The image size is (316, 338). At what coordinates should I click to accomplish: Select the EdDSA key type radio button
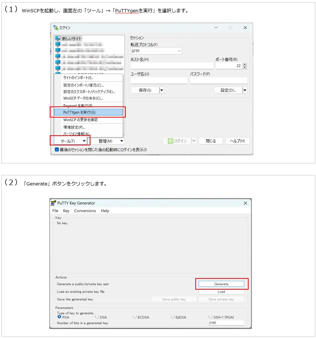pyautogui.click(x=173, y=317)
